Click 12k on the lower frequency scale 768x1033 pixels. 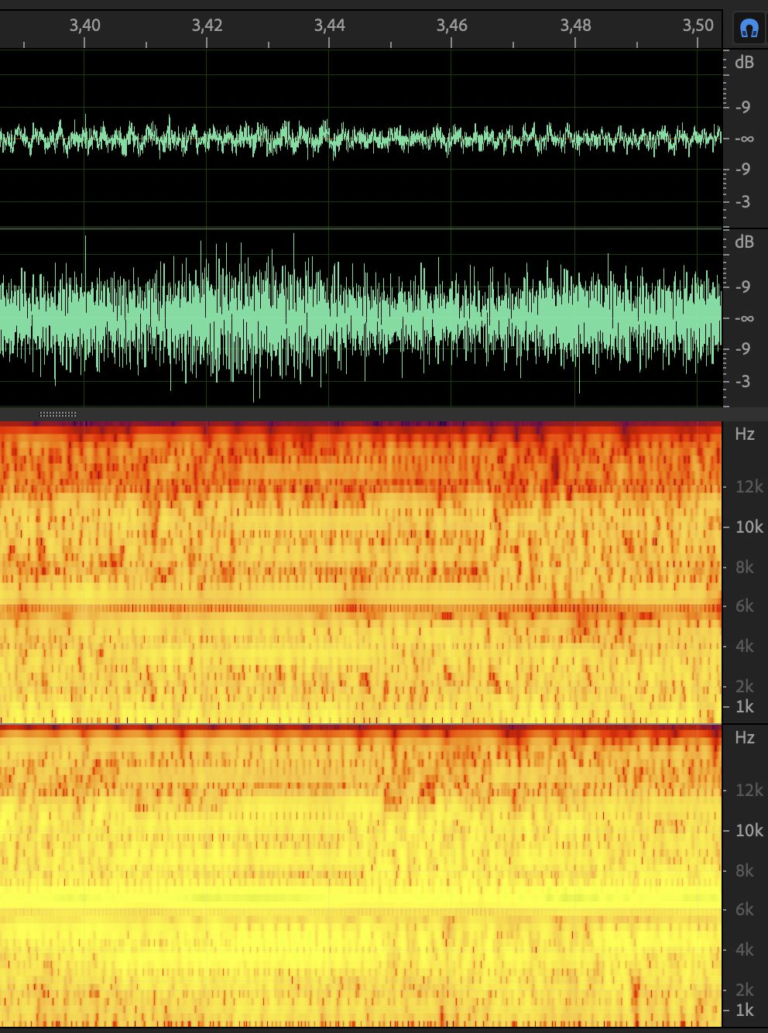pyautogui.click(x=749, y=791)
